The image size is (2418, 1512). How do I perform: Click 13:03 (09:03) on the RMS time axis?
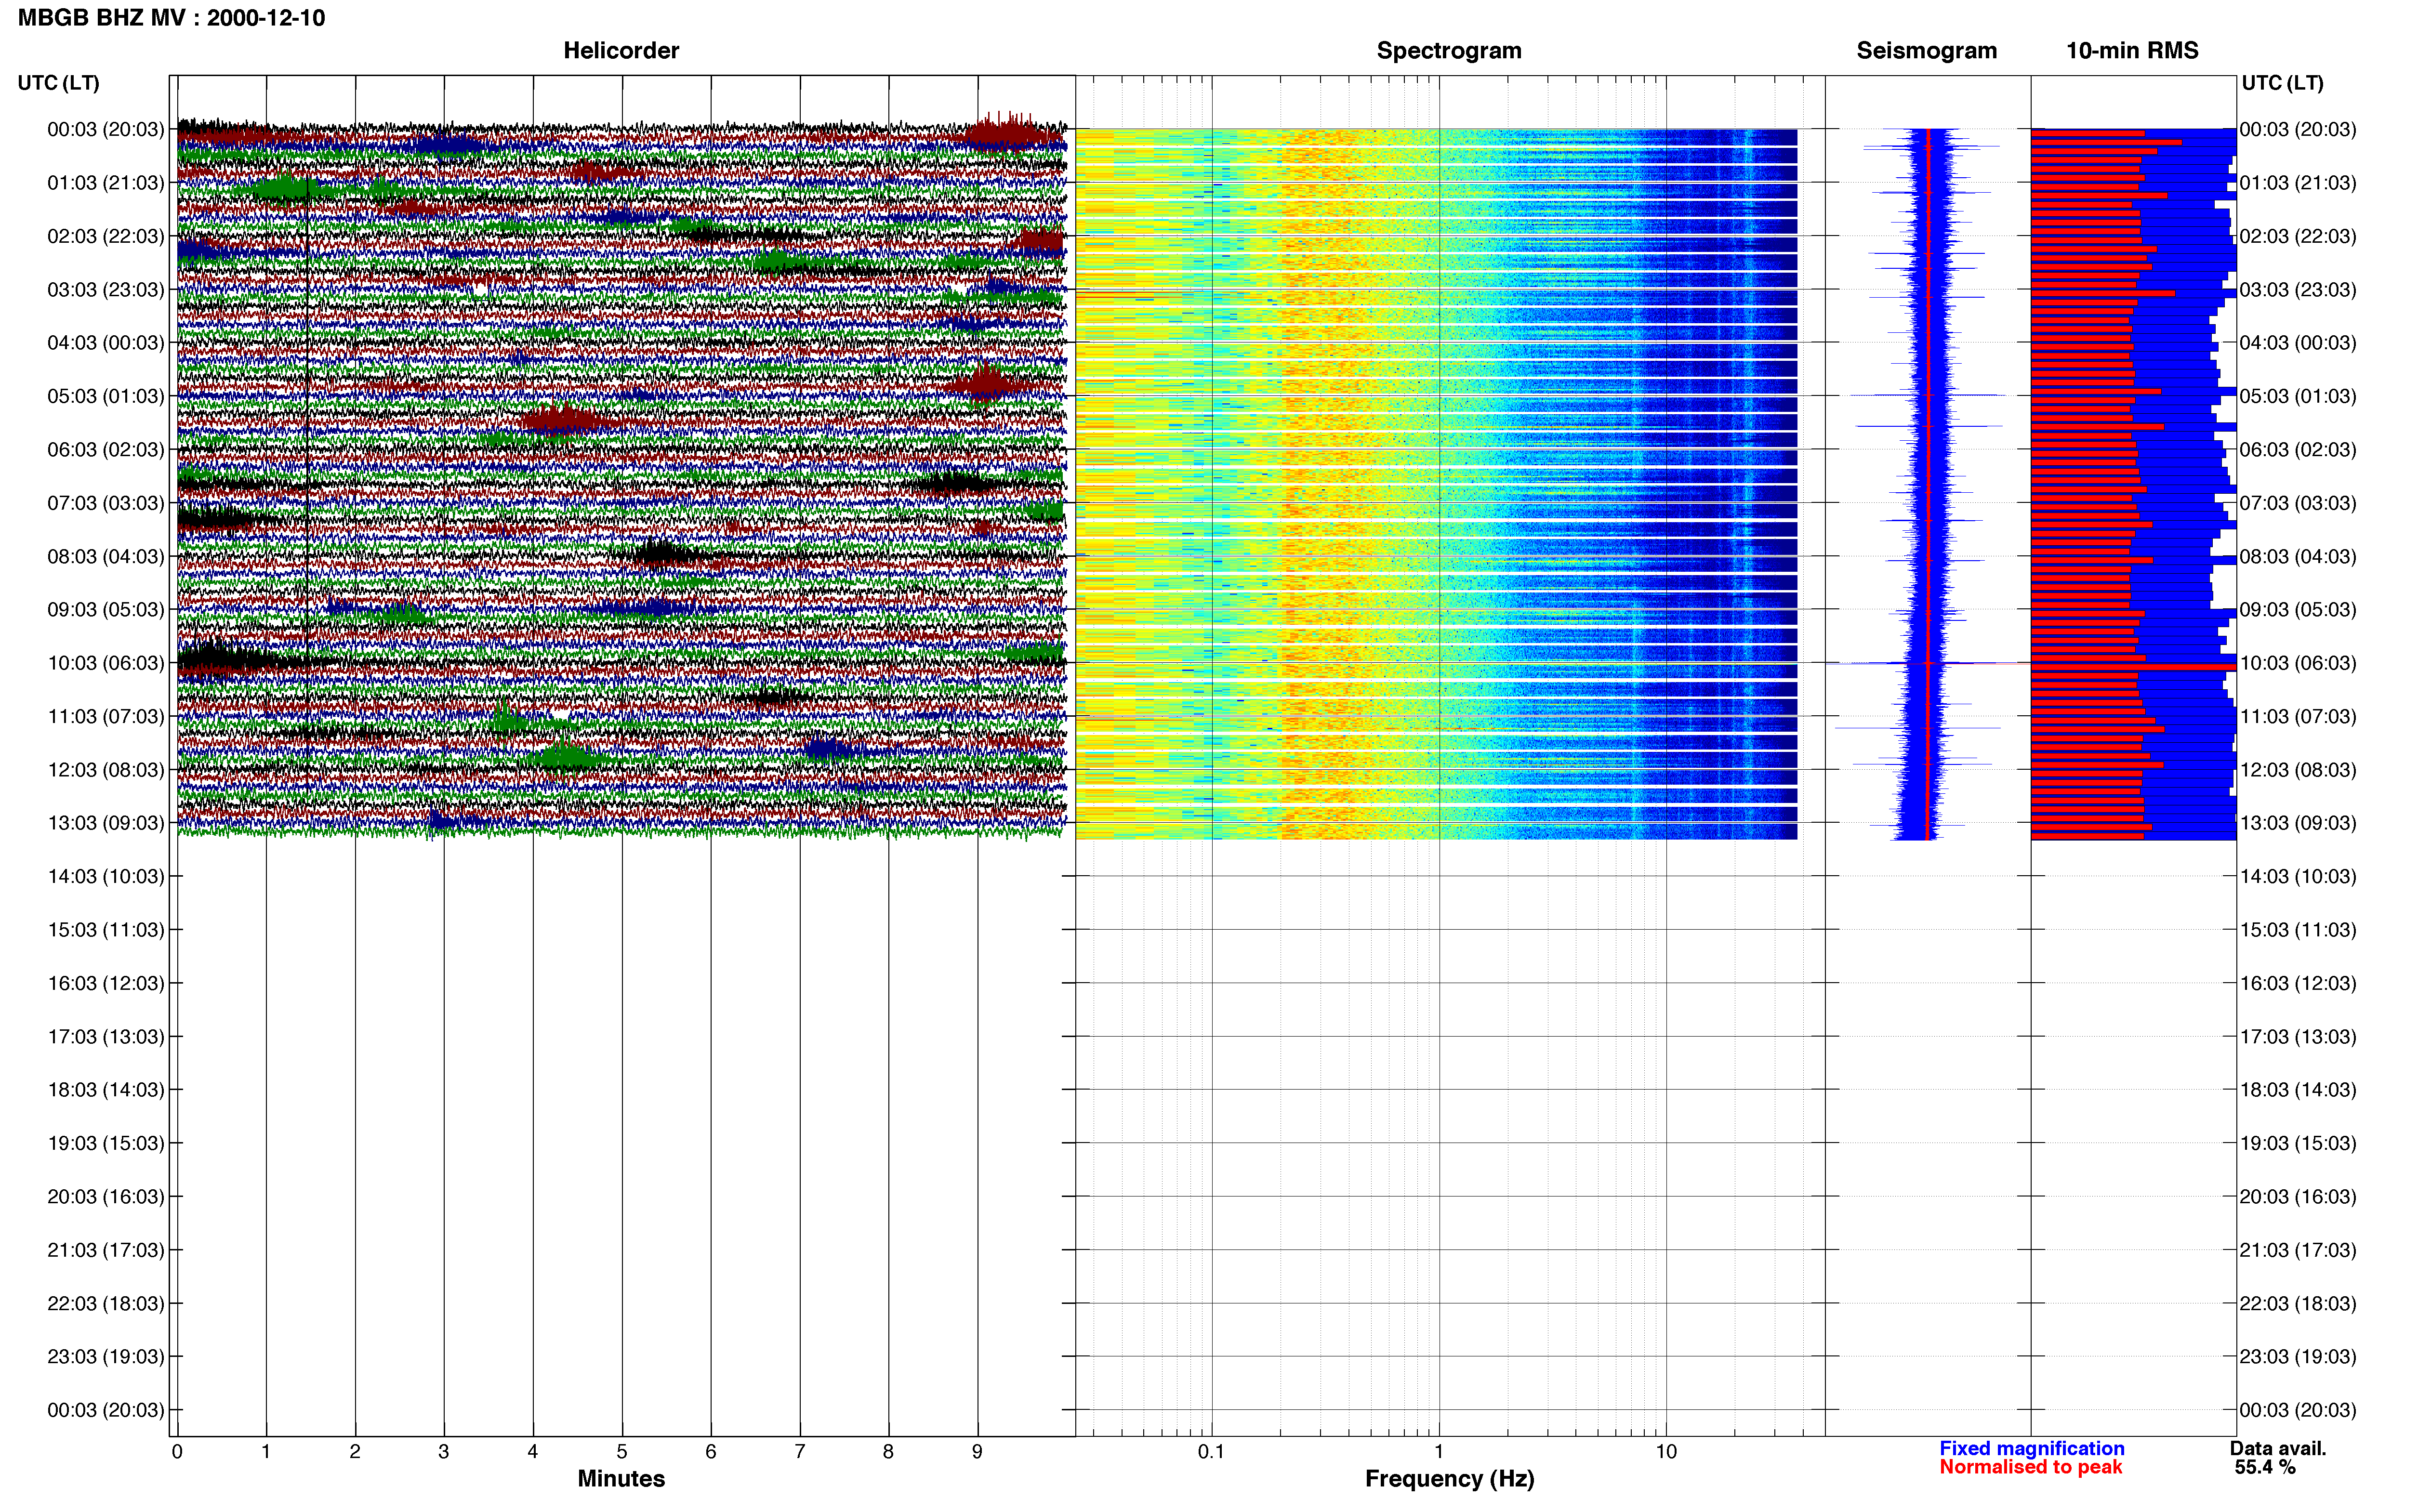click(x=2298, y=823)
